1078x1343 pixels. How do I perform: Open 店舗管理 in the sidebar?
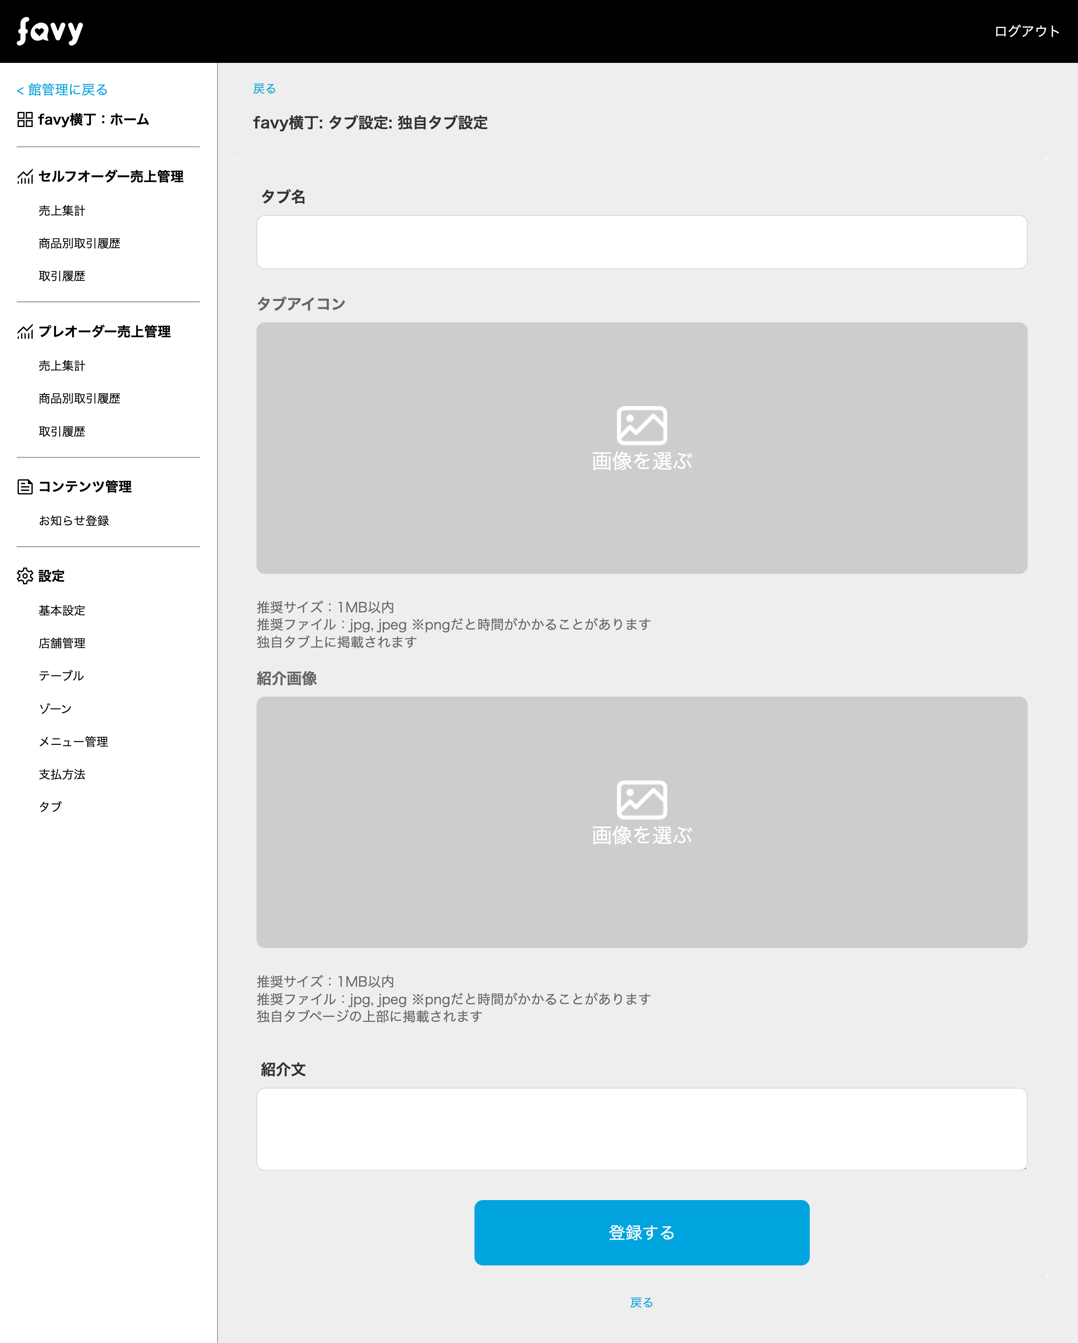(62, 643)
